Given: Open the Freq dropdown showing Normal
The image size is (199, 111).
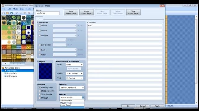Looking at the screenshot, I should (74, 78).
